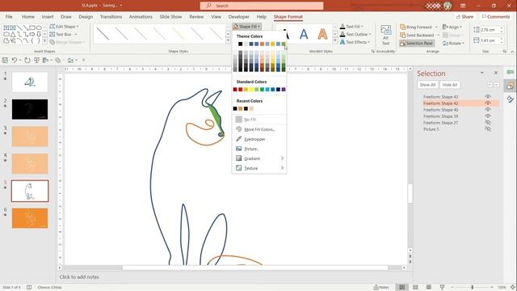Show hidden Freeform: Shape 27
The image size is (517, 291).
point(488,122)
